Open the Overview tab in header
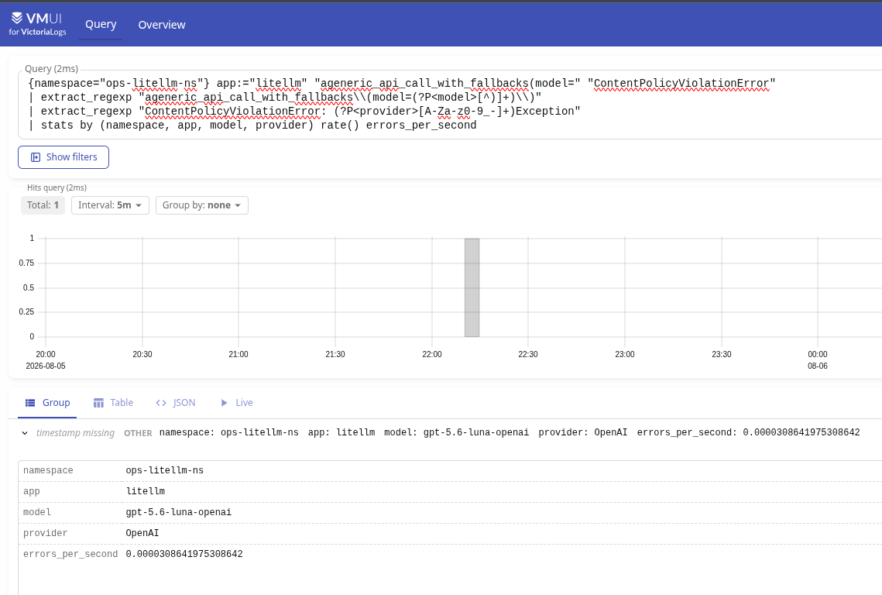Screen dimensions: 882x595 click(161, 25)
